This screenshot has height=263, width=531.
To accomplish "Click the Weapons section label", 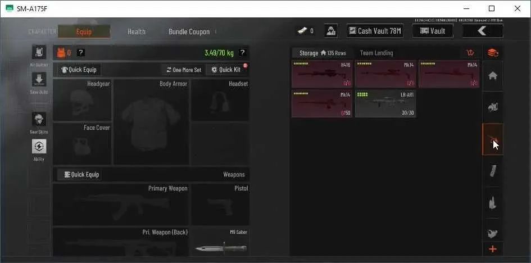I will coord(234,175).
